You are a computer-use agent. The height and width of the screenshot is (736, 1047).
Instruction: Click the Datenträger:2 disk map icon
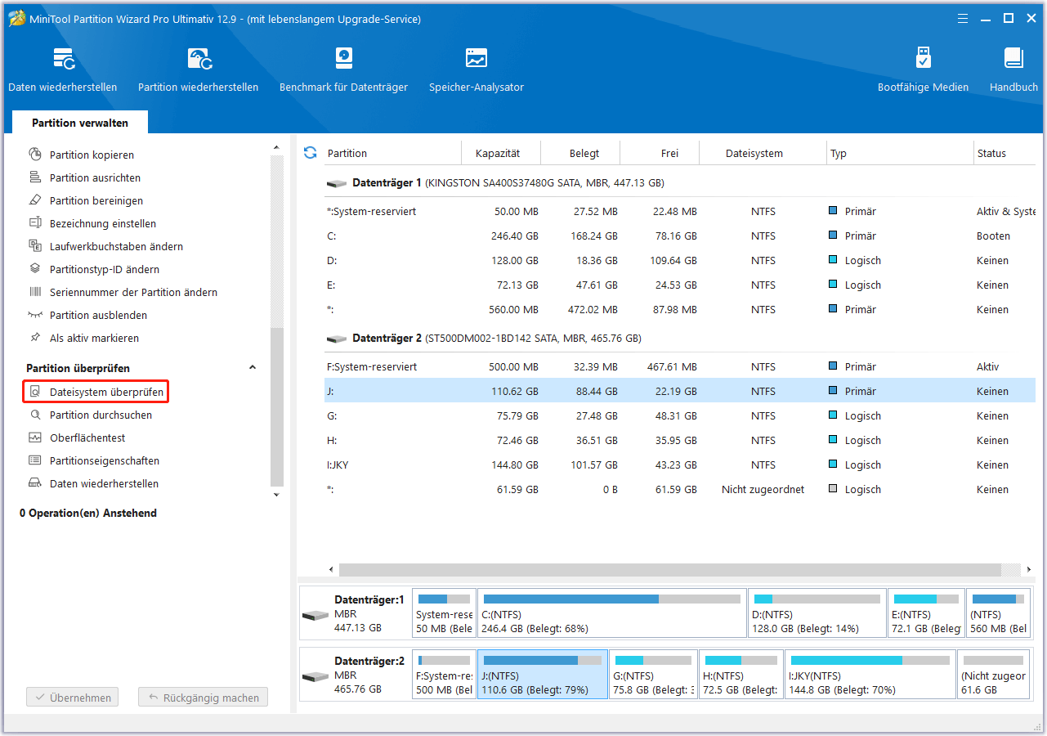coord(315,676)
